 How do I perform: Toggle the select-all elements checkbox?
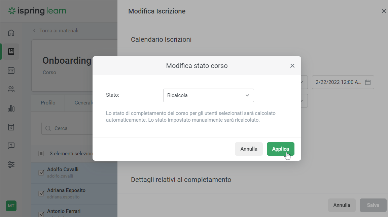click(41, 154)
